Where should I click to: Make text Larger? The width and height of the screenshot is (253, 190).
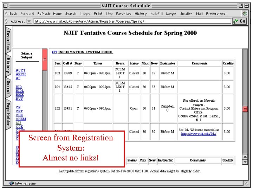pos(171,14)
